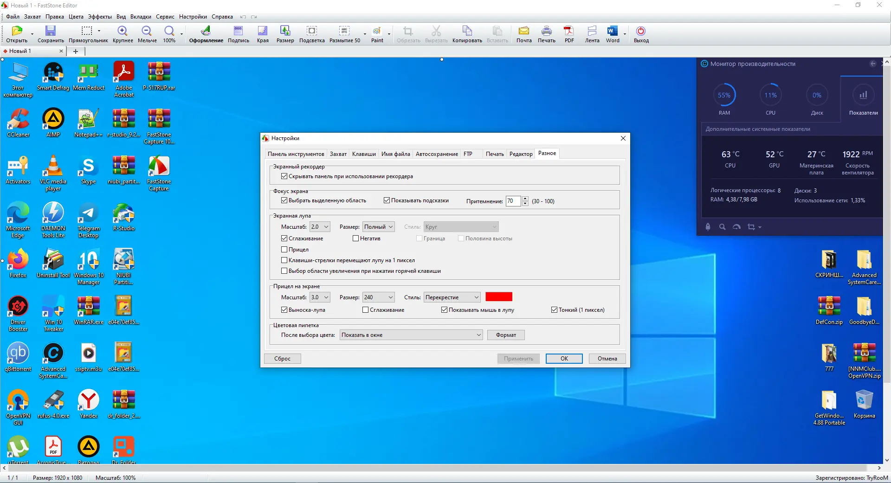Switch to the Редактор settings tab
Image resolution: width=891 pixels, height=483 pixels.
pos(521,154)
